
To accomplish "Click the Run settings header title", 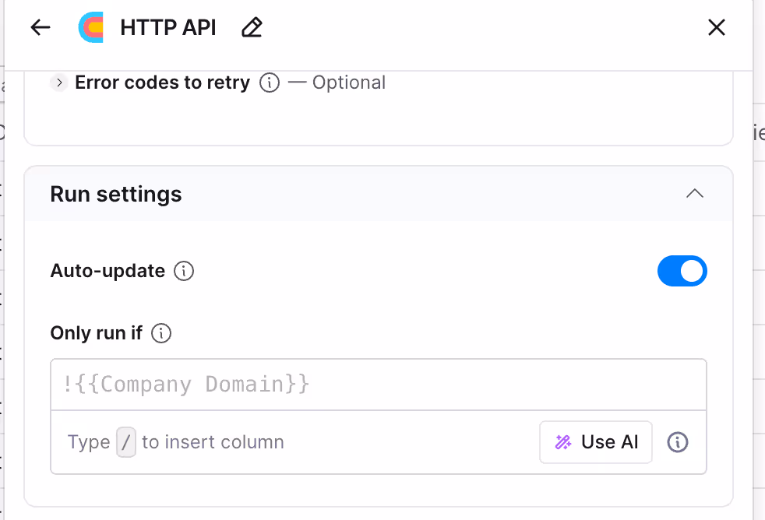I will click(x=116, y=194).
